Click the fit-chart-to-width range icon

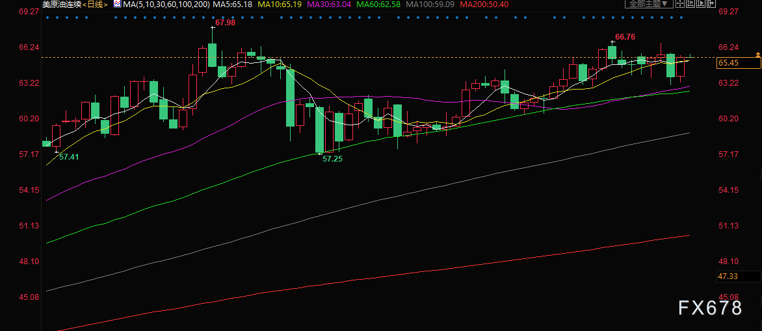[x=690, y=3]
